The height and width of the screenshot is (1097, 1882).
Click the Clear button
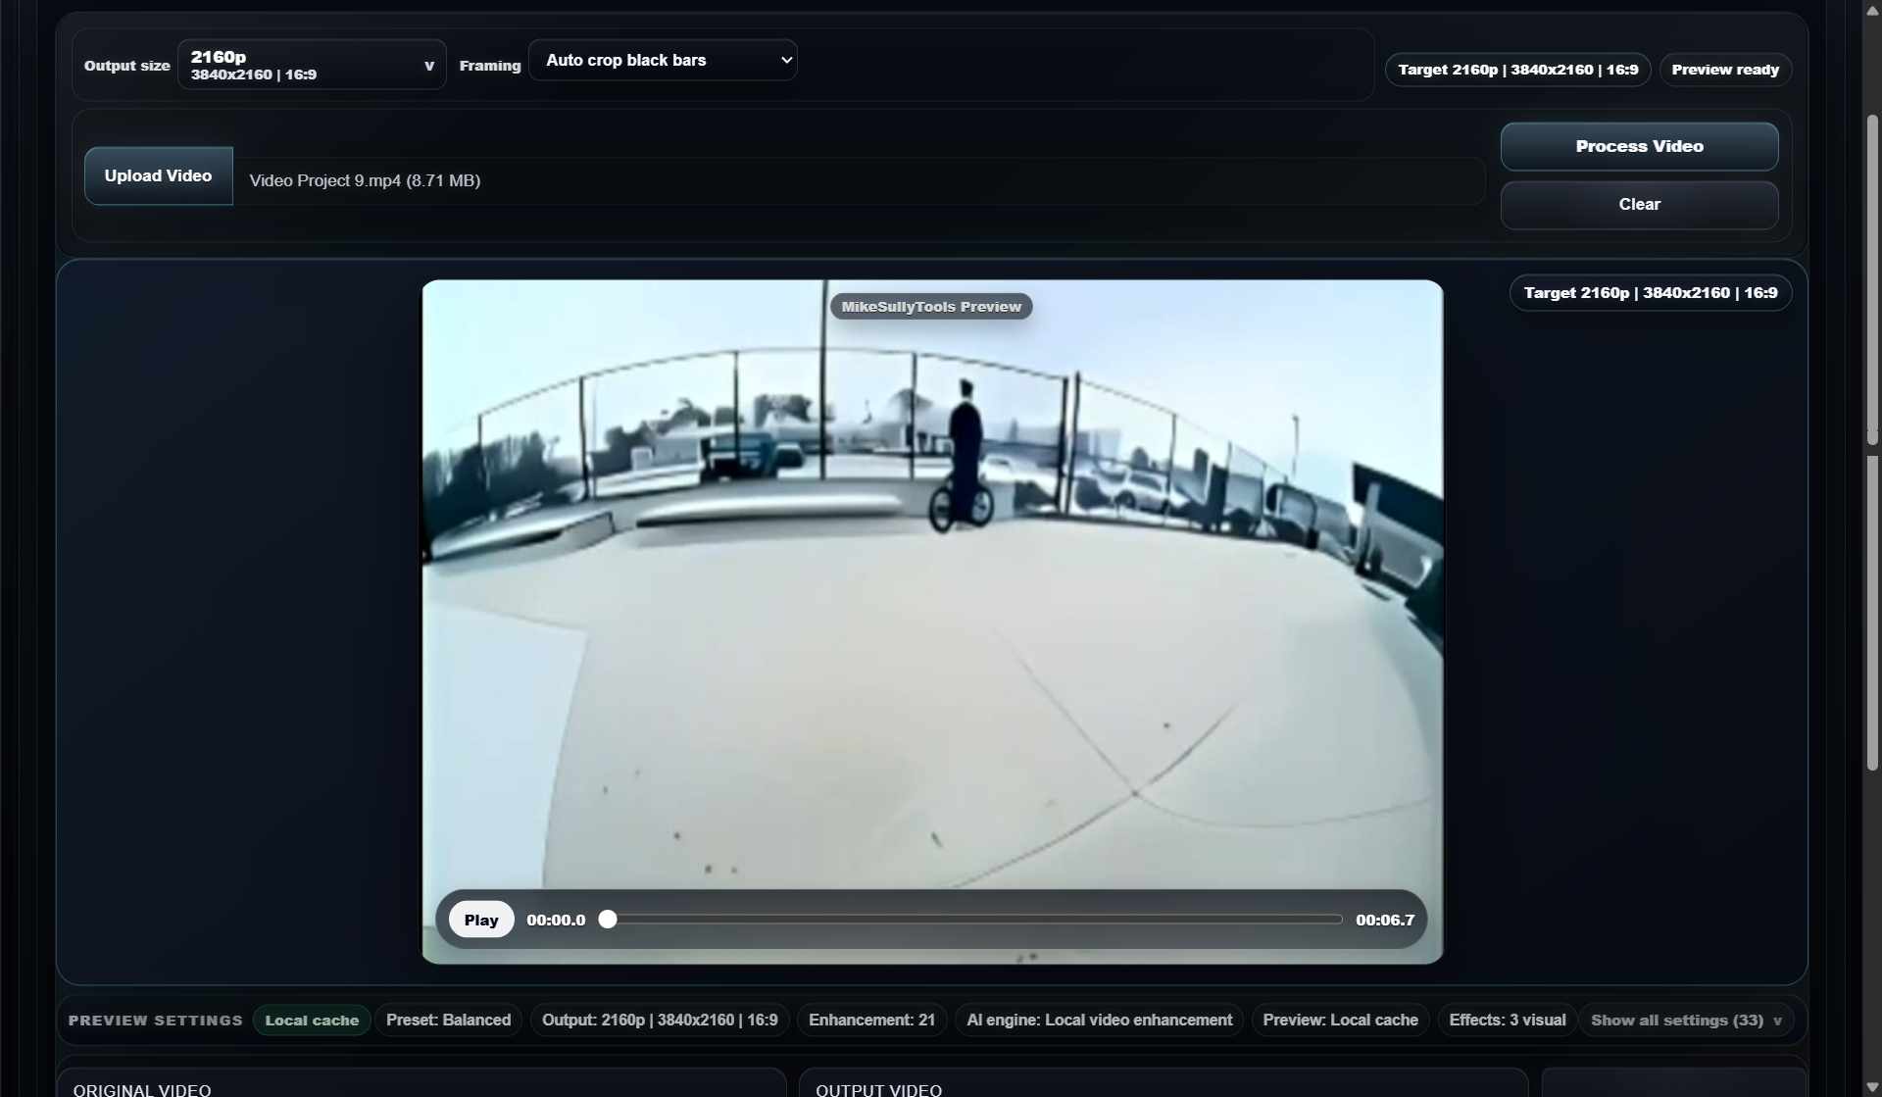click(x=1639, y=204)
